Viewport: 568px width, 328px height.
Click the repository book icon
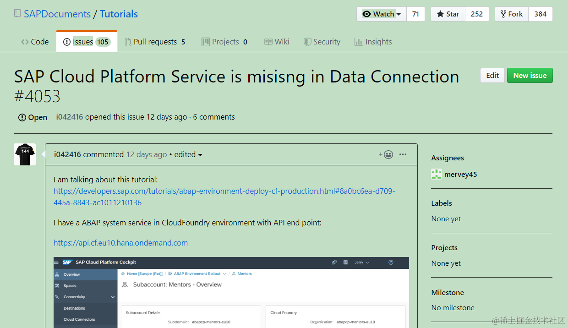click(x=17, y=14)
